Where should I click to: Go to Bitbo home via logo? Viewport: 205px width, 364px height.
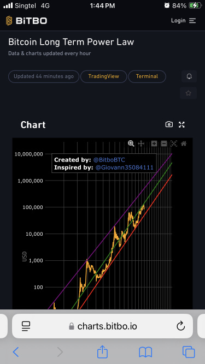(26, 21)
